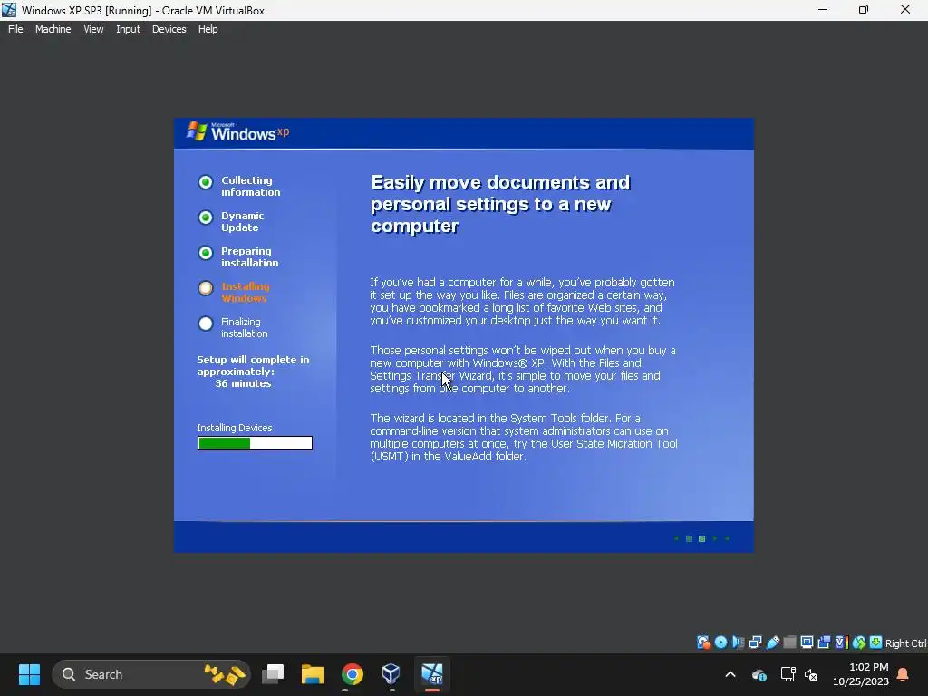Click the Windows XP logo in setup header
This screenshot has width=928, height=696.
coord(238,132)
